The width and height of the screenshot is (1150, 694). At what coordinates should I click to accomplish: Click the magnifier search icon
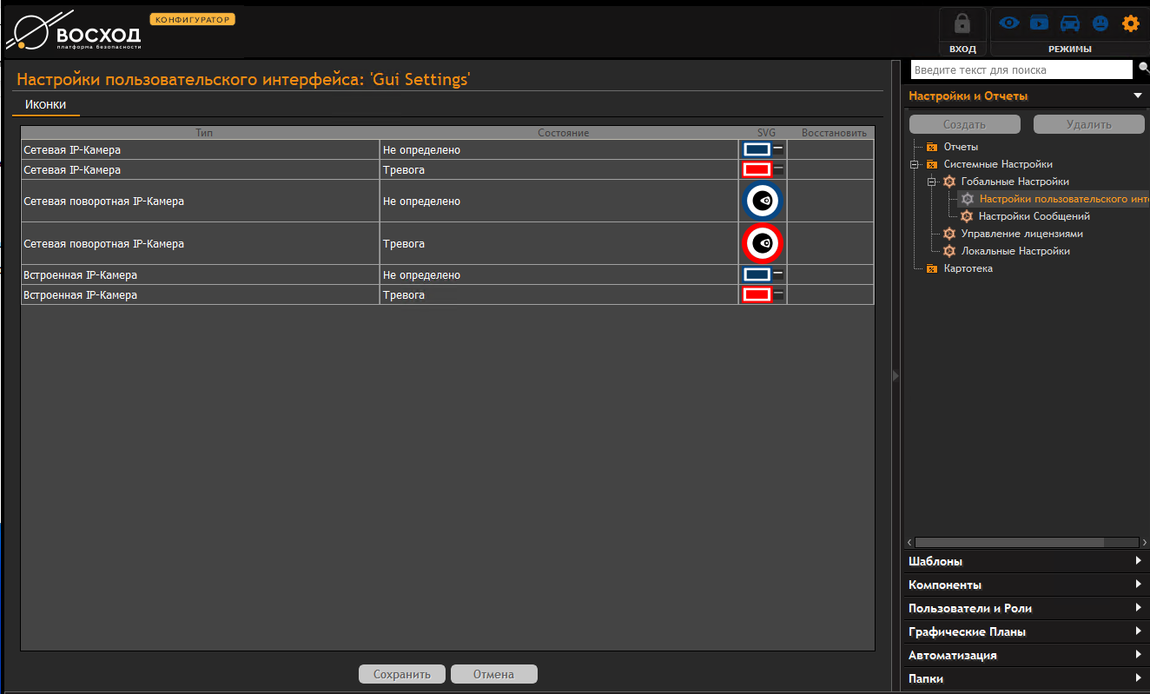coord(1143,69)
